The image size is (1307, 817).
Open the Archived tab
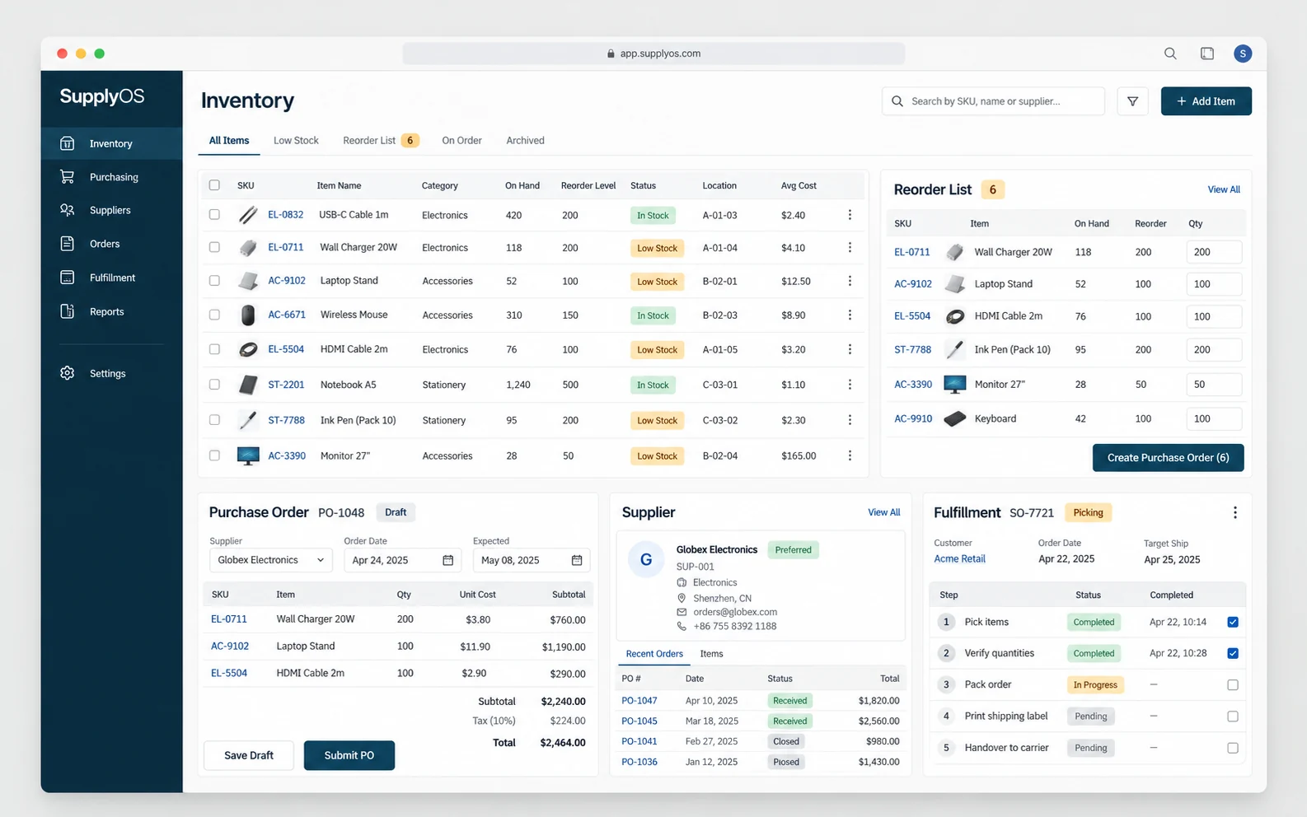click(525, 141)
